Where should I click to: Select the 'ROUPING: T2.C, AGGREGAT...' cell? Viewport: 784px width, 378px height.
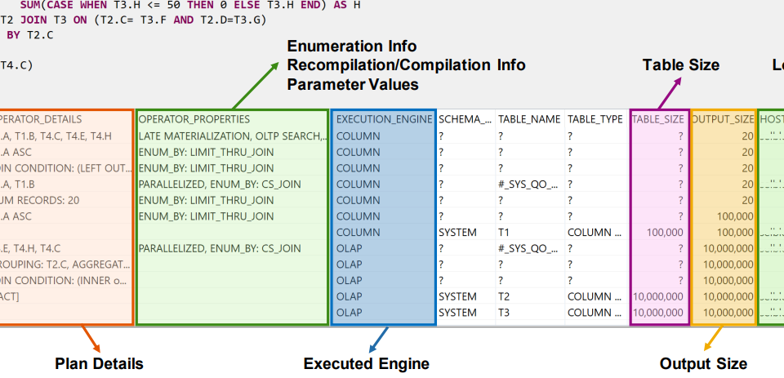[65, 265]
